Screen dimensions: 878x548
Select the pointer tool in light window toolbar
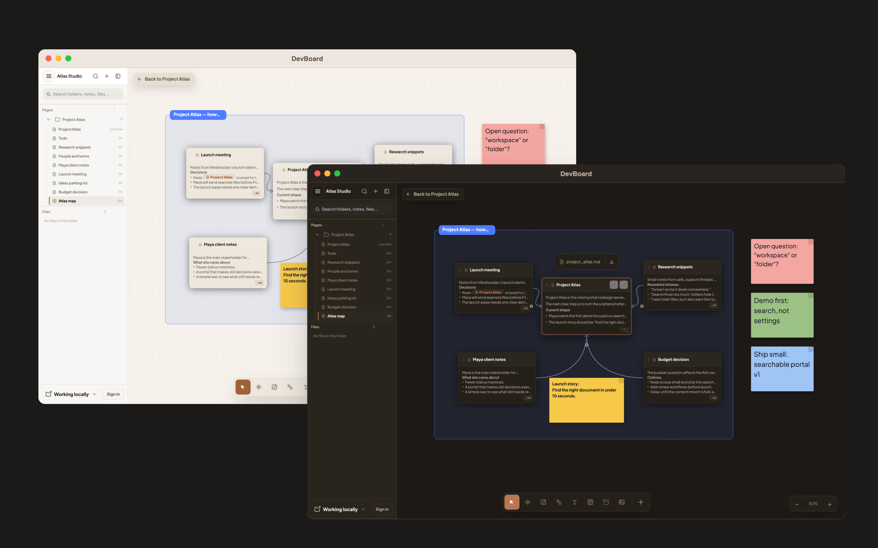coord(243,387)
